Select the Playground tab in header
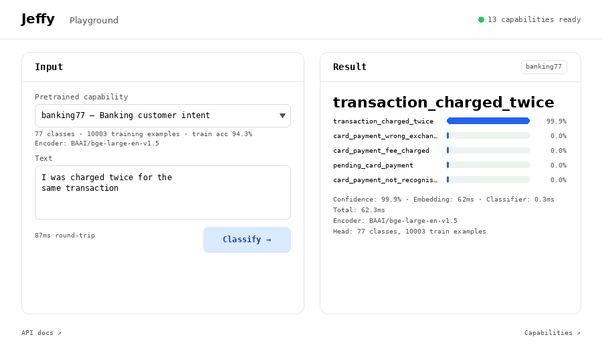The width and height of the screenshot is (602, 347). (x=94, y=20)
